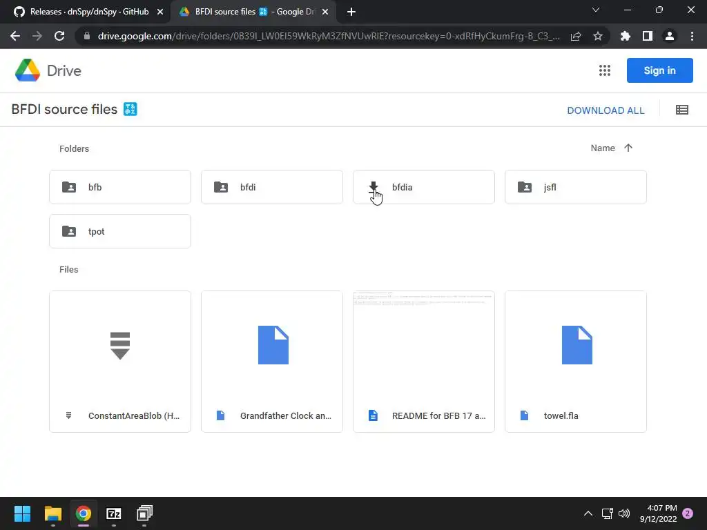Open a new browser tab
707x530 pixels.
click(351, 12)
